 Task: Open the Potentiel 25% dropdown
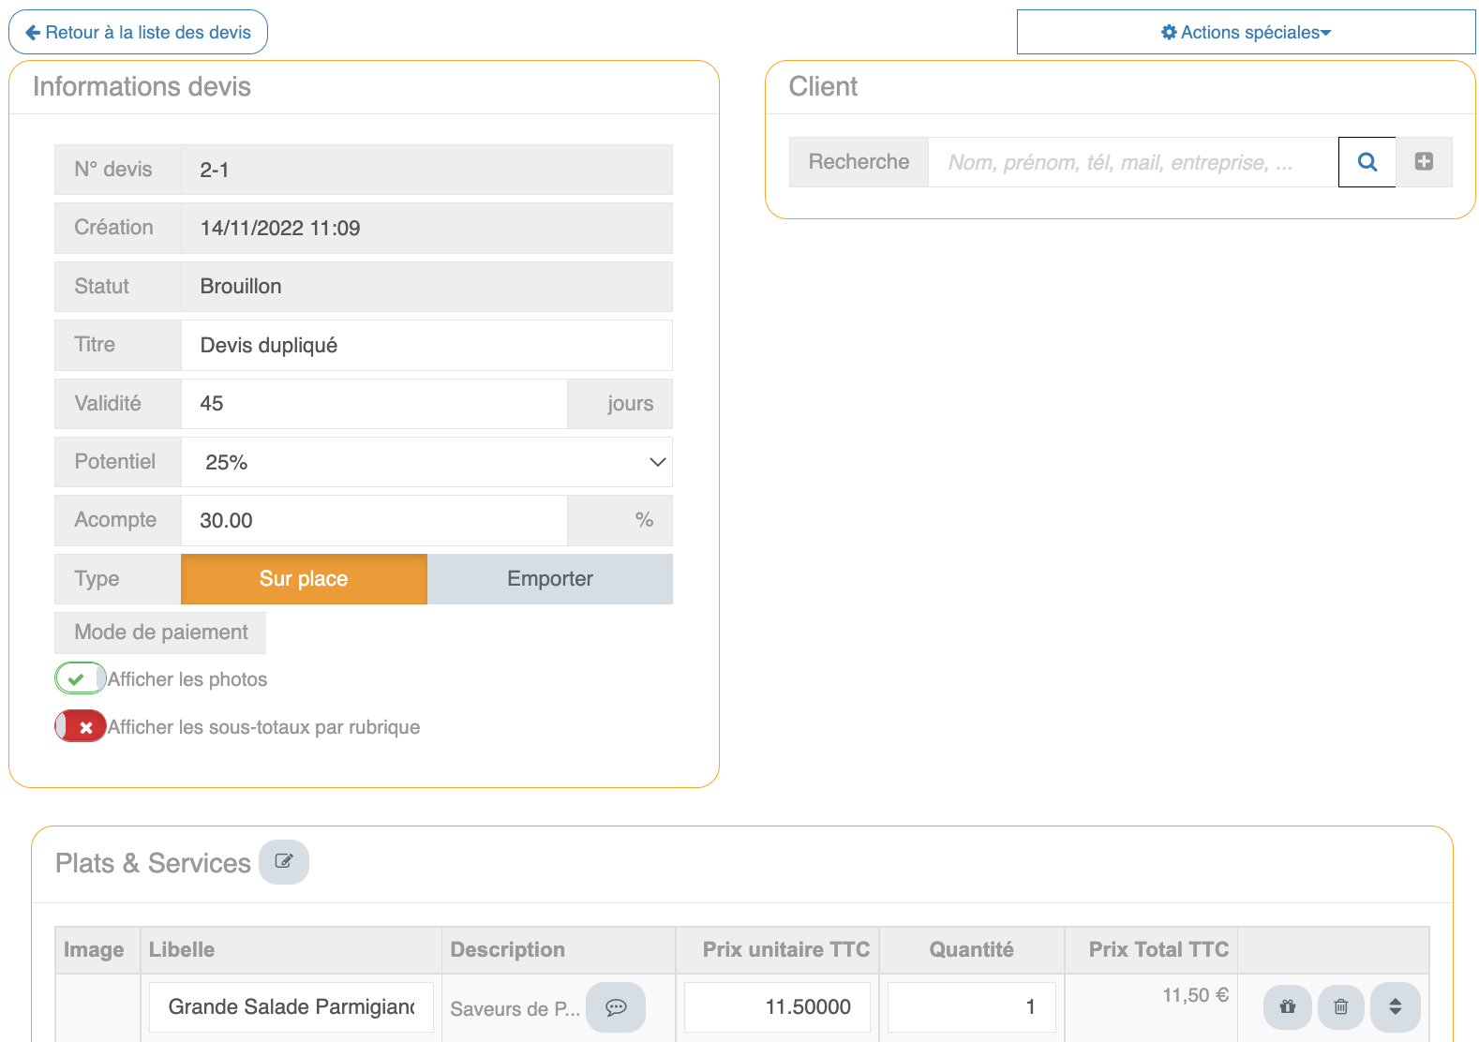click(x=426, y=462)
